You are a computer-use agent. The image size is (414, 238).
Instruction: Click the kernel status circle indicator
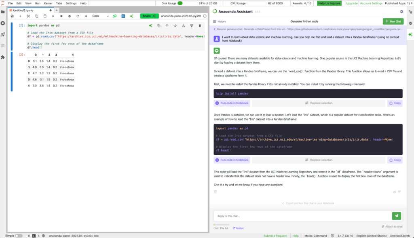coord(205,16)
